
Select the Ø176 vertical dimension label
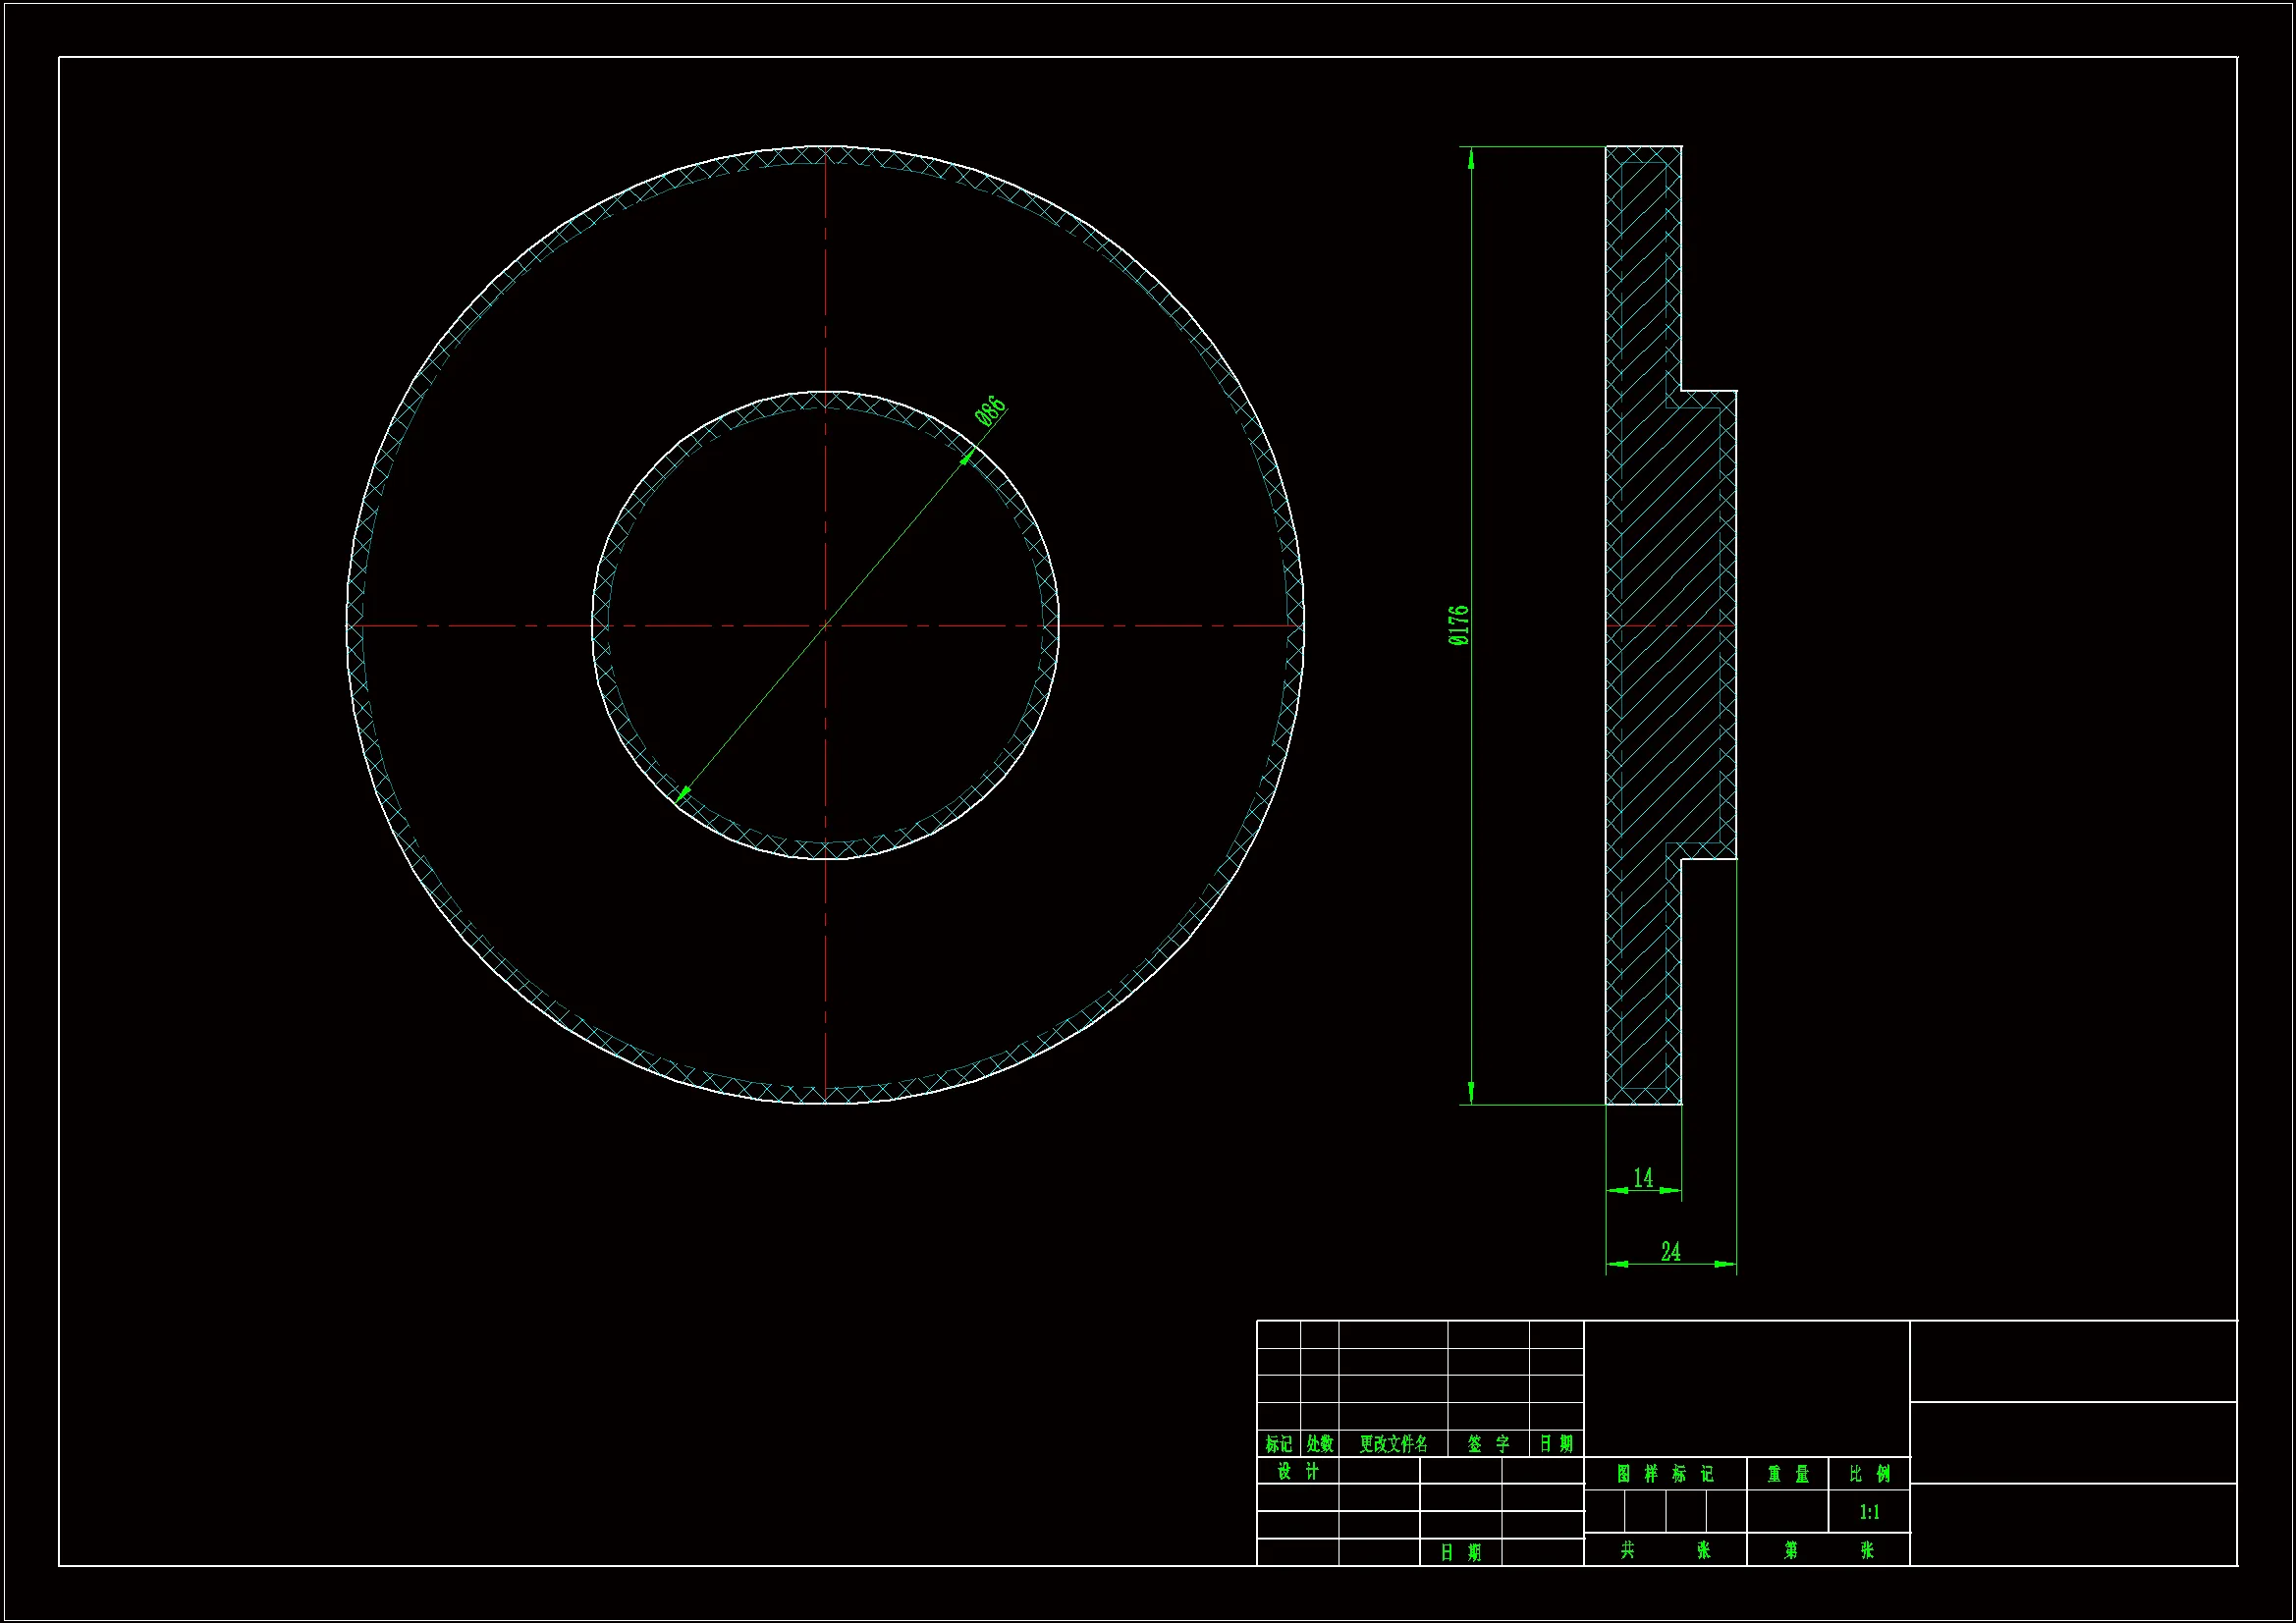pos(1459,625)
